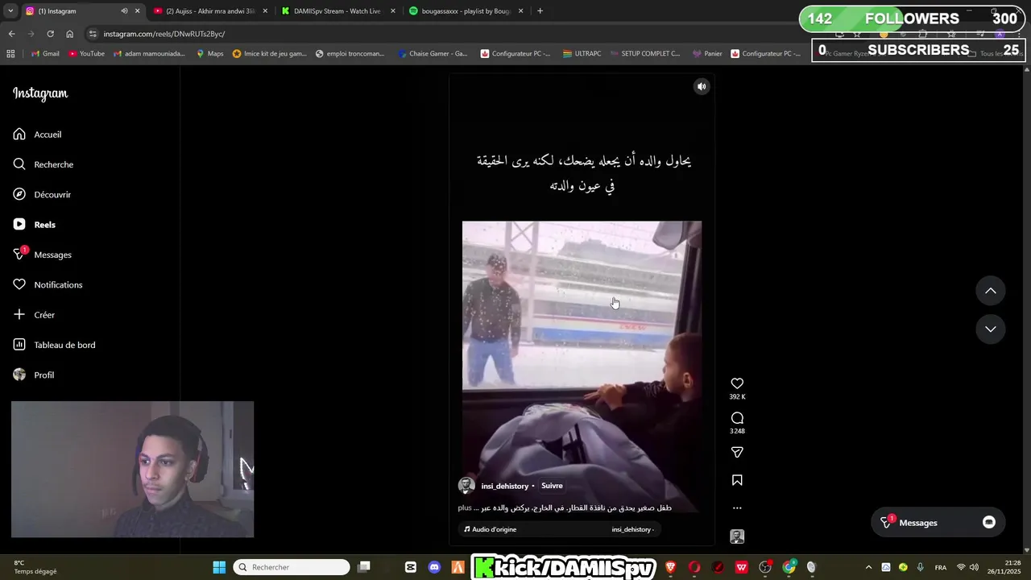Follow insi_dehistory with Suivre
Screen dimensions: 1031x580
tap(552, 486)
